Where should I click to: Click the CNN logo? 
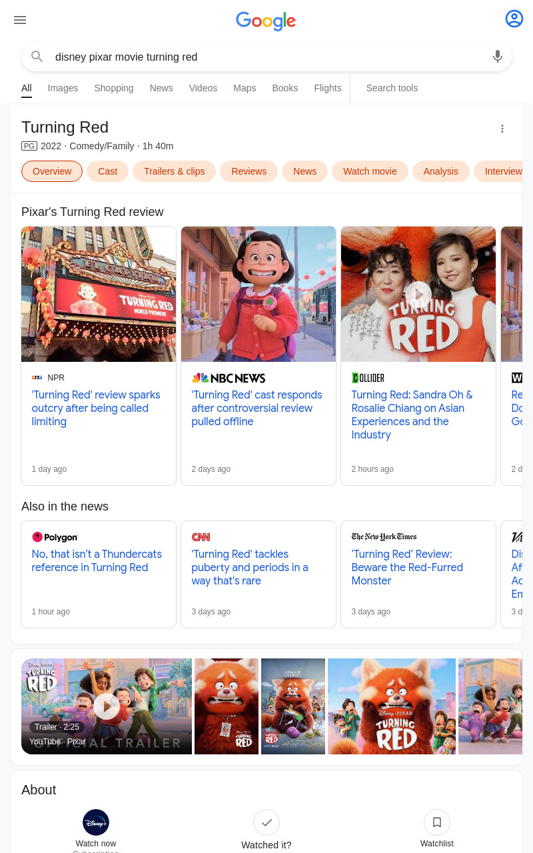[201, 537]
